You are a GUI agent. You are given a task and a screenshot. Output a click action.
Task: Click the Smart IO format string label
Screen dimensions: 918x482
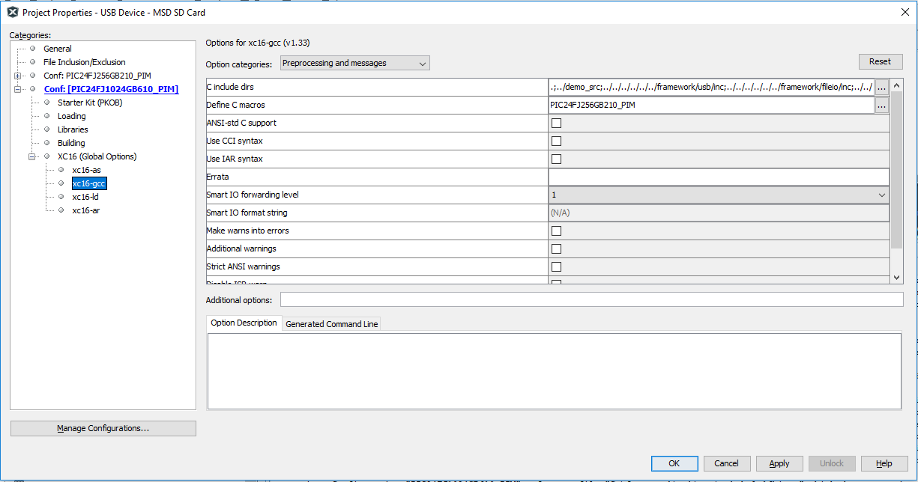[x=247, y=213]
